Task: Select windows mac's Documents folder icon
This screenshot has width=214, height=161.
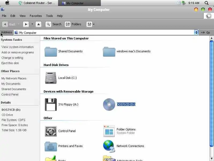Action: click(109, 52)
